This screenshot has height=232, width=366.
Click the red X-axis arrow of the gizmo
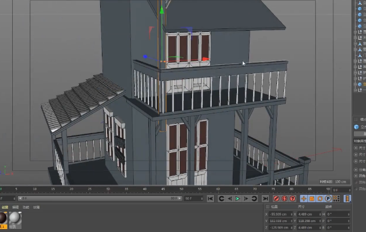pos(206,59)
